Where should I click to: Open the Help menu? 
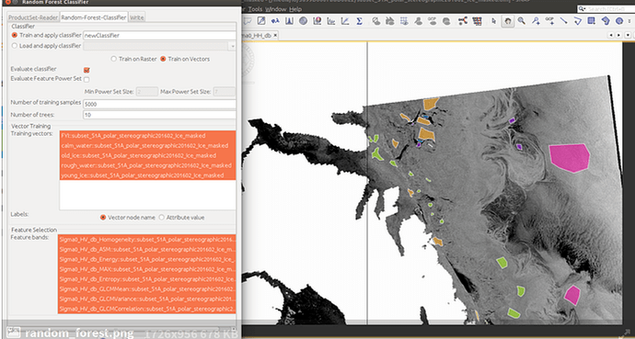pos(295,9)
